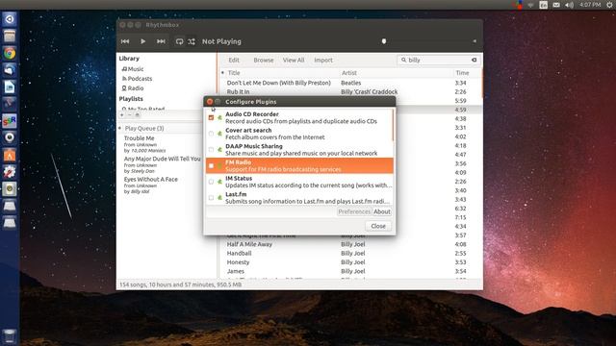The width and height of the screenshot is (616, 346).
Task: Open the volume control at the toolbar's right end
Action: [475, 40]
